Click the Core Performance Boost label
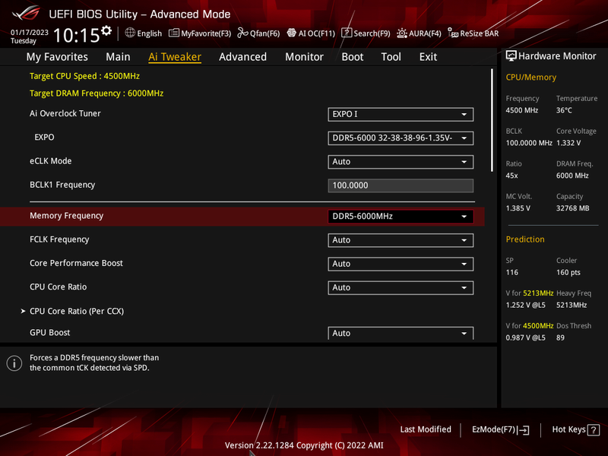Viewport: 608px width, 456px height. 77,263
